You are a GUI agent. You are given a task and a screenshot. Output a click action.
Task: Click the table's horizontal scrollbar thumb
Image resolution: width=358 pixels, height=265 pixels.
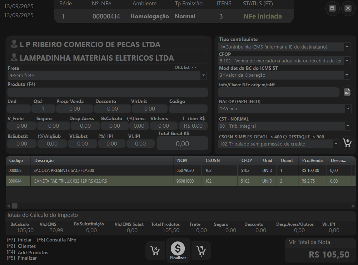[x=15, y=206]
